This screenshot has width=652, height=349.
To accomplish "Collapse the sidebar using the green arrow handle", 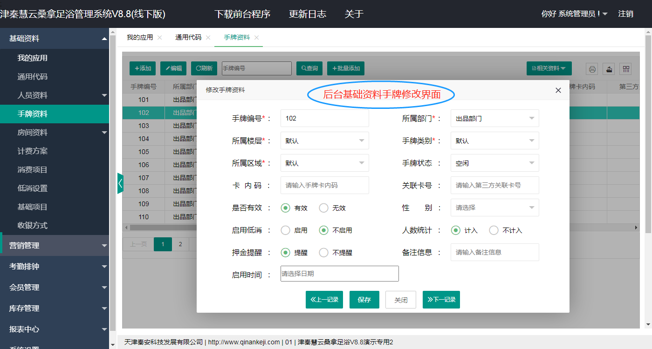I will (120, 183).
